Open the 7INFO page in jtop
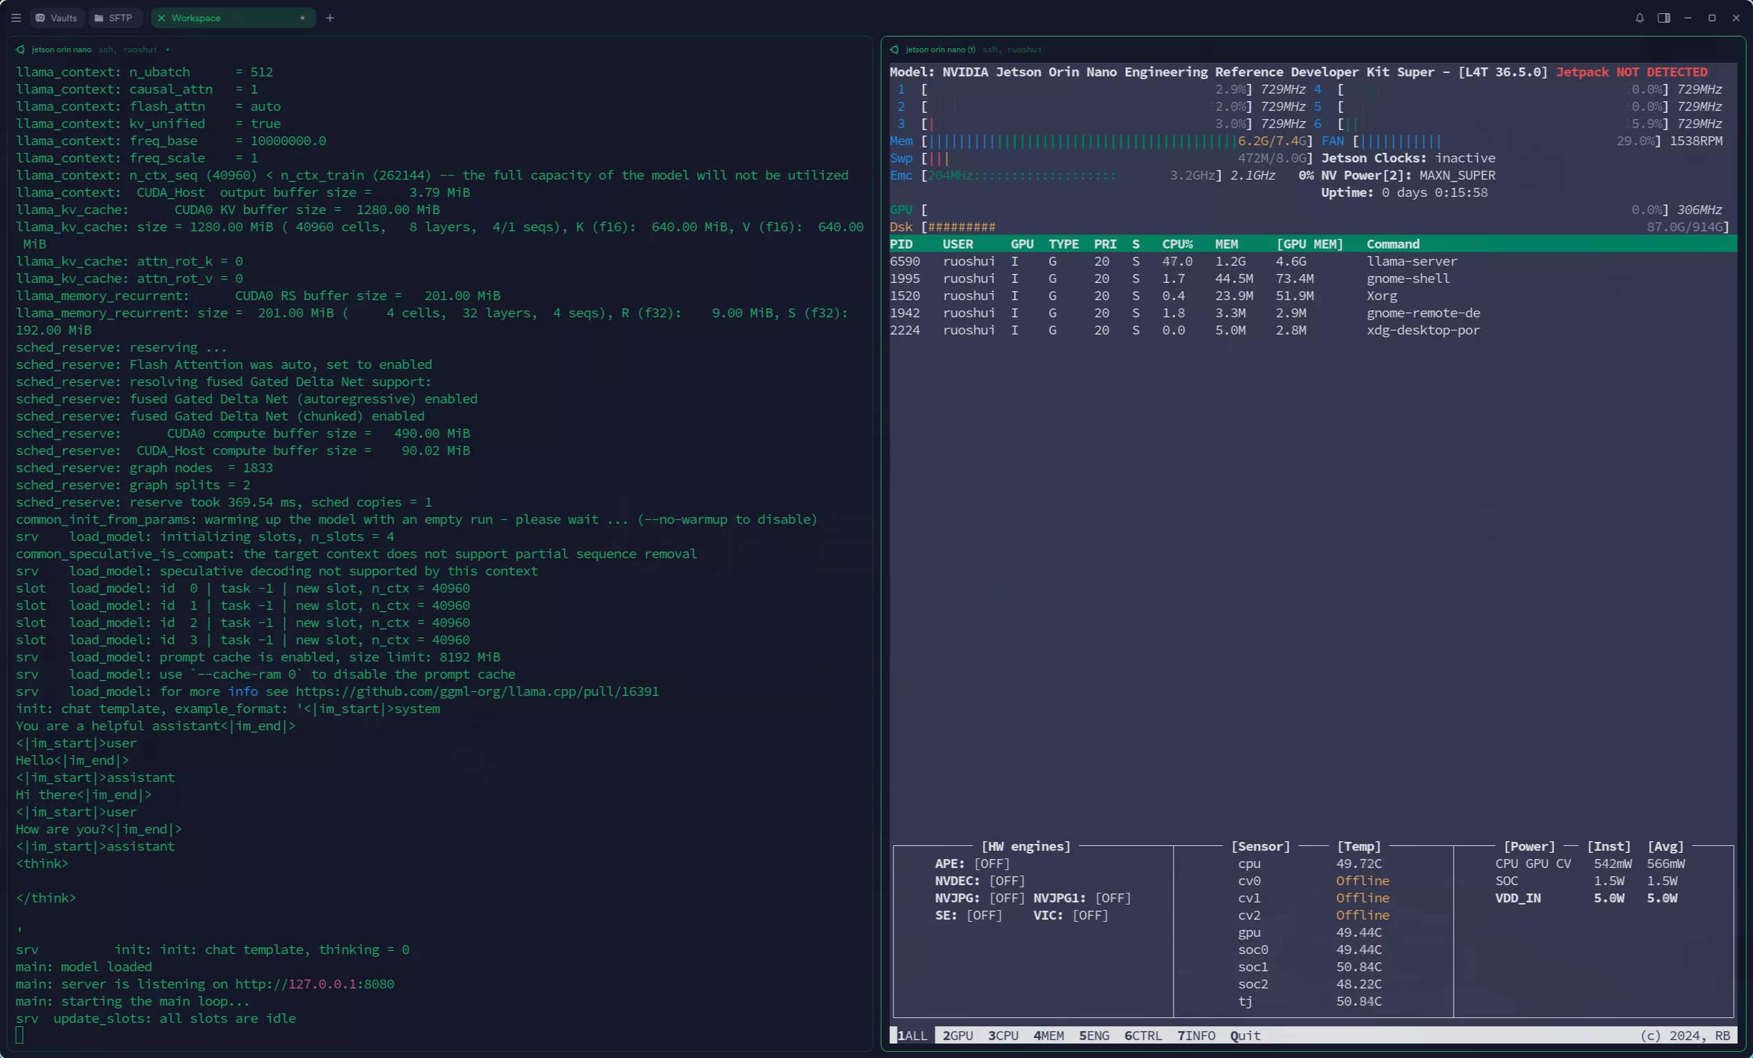This screenshot has height=1058, width=1753. click(1196, 1036)
